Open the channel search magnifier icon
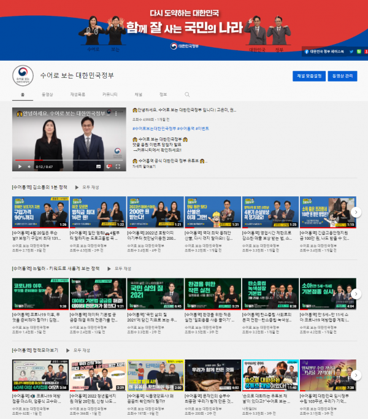368x419 pixels. 187,94
